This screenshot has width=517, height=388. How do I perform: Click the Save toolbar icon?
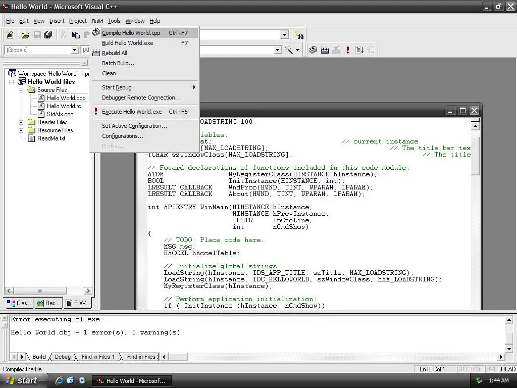(37, 35)
